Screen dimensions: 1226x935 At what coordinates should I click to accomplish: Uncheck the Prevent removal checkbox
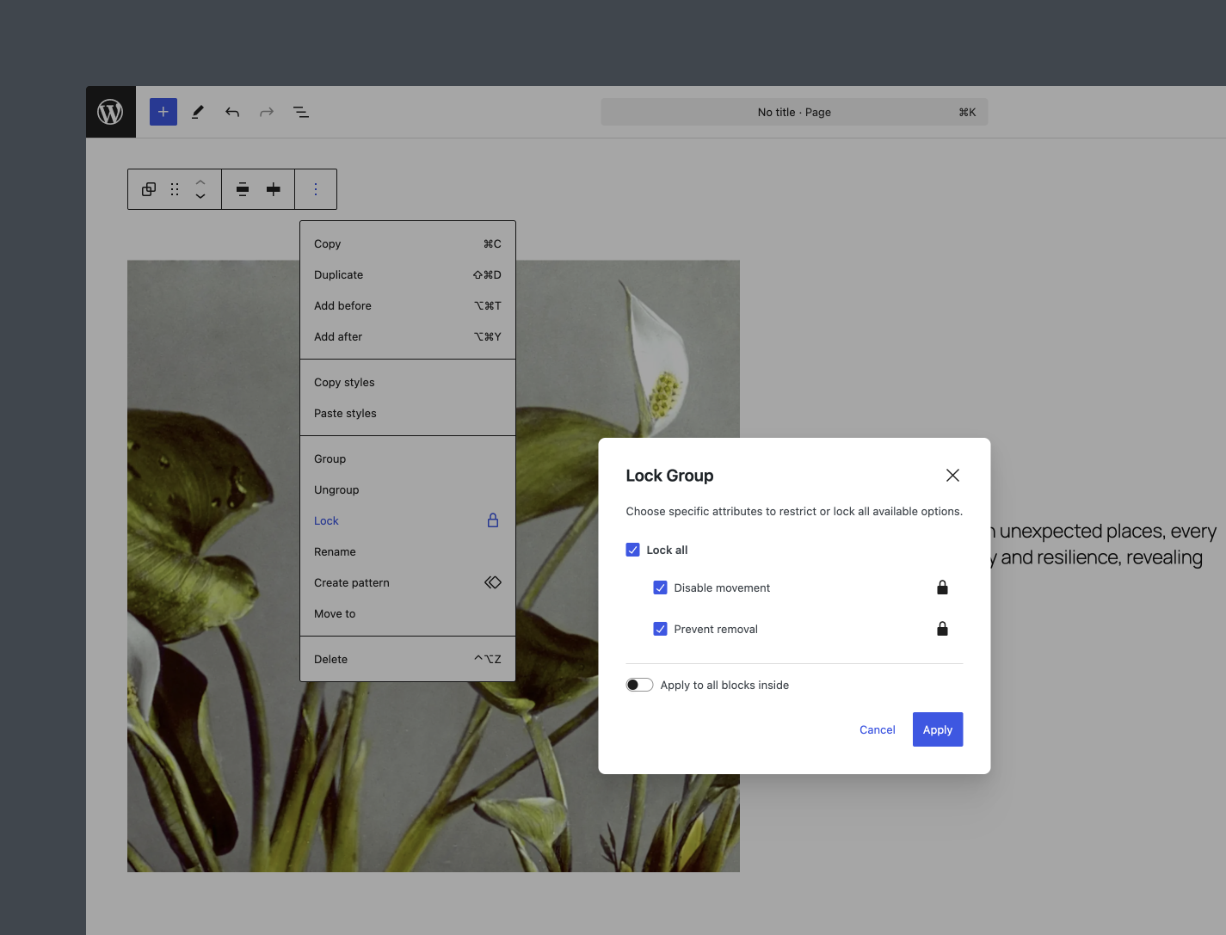(x=660, y=629)
